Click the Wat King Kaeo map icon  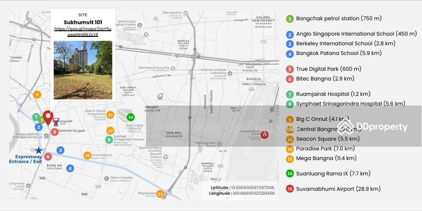coord(219,144)
